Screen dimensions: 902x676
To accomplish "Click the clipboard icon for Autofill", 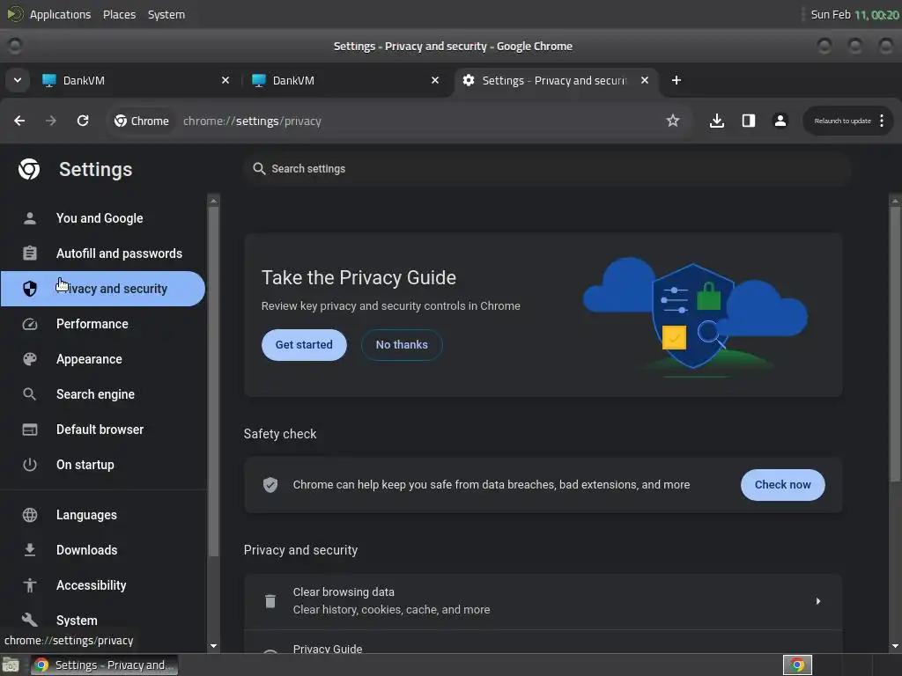I will point(30,253).
